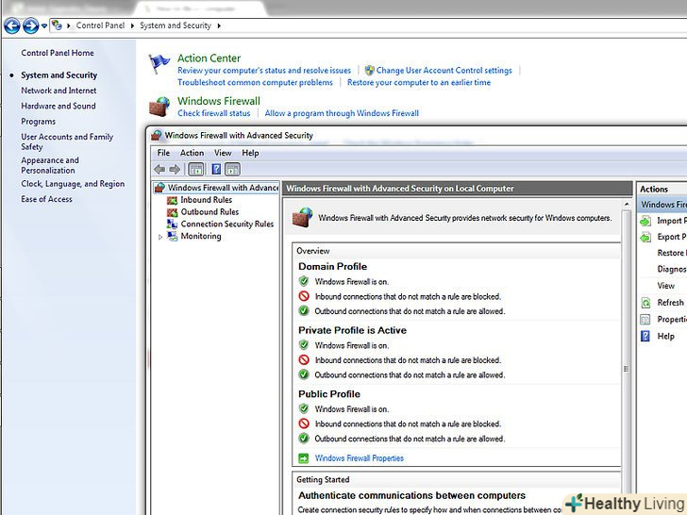Click Control Panel in address bar
687x515 pixels.
coord(100,25)
